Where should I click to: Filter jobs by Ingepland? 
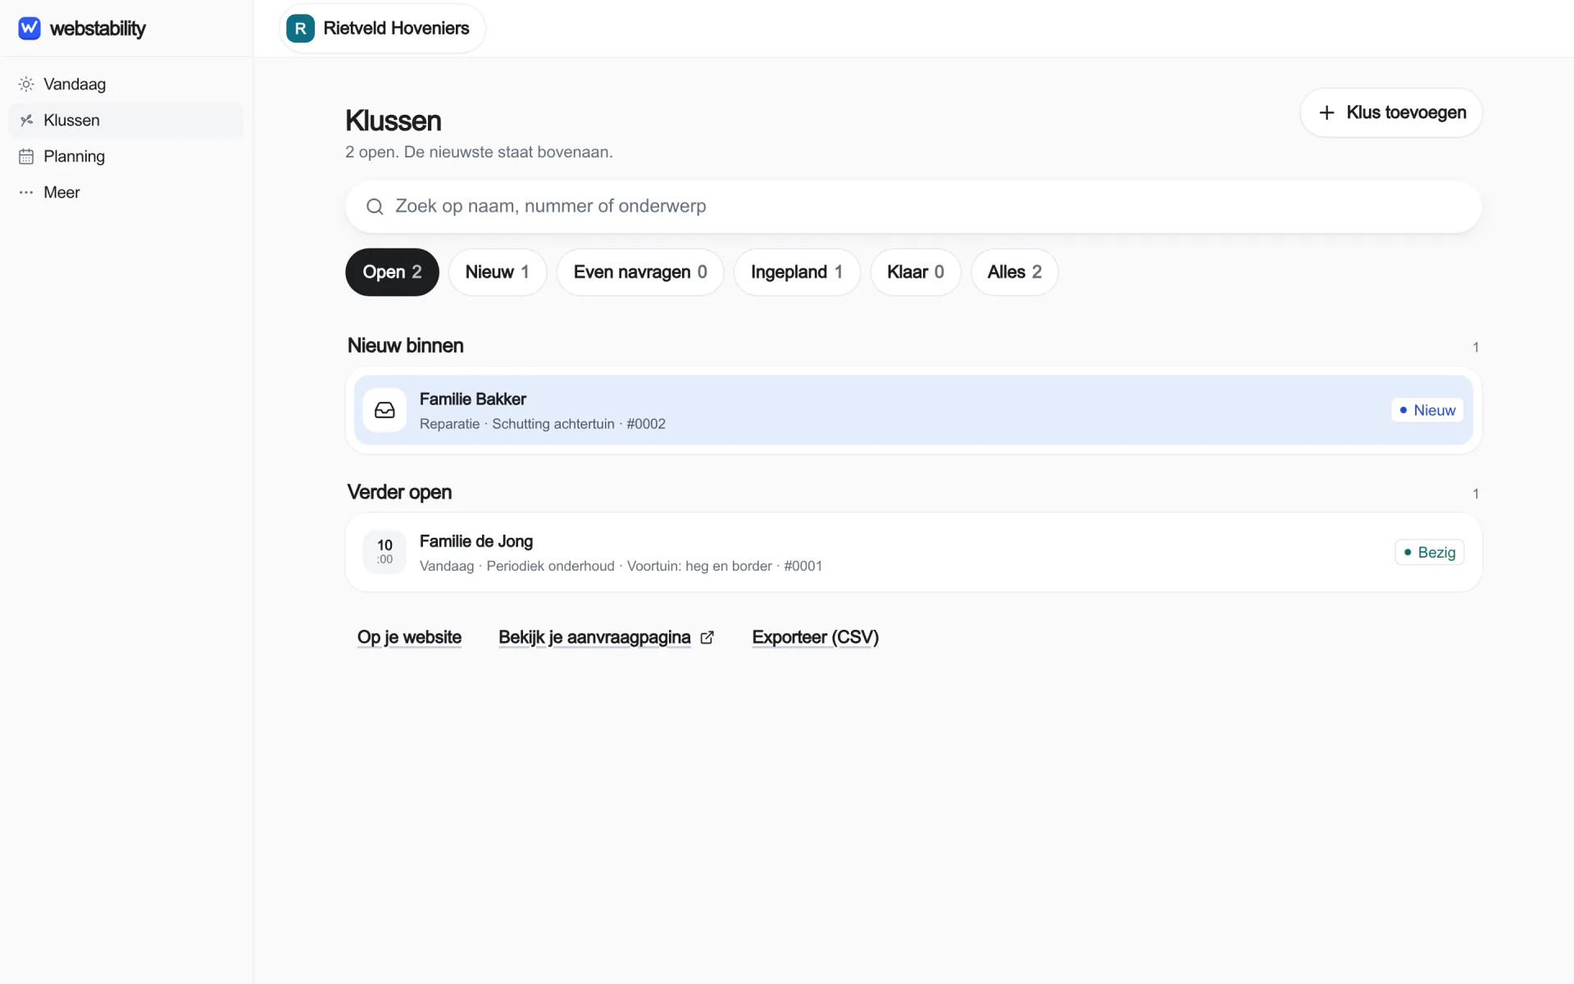point(797,272)
